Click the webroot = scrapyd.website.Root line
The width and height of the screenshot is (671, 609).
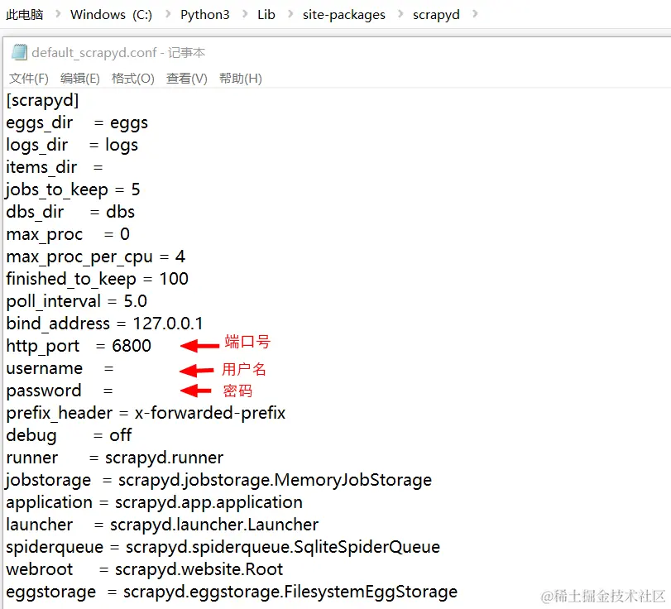pyautogui.click(x=145, y=569)
